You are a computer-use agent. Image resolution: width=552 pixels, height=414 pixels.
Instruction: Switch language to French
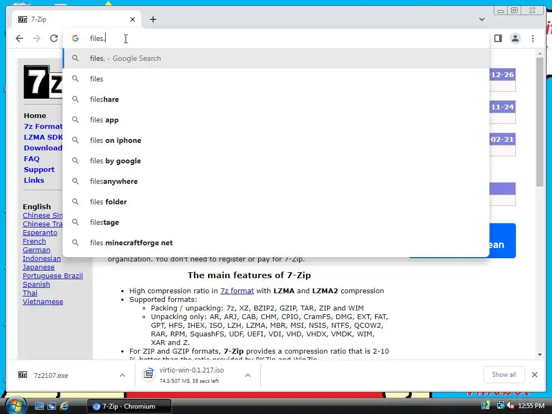[x=34, y=241]
